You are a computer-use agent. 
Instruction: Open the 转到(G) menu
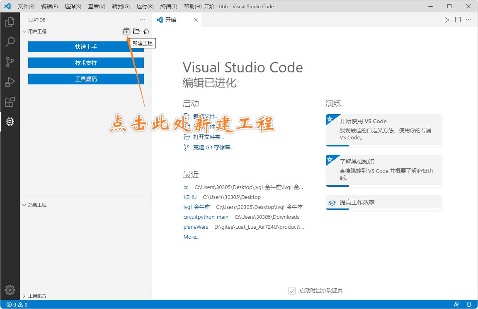[x=121, y=6]
